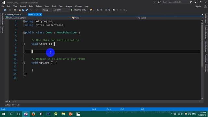Open the Attach to Unity dropdown arrow
The width and height of the screenshot is (208, 117).
click(87, 10)
